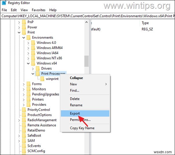The image size is (175, 155).
Task: Choose Export from the context menu
Action: coord(85,113)
